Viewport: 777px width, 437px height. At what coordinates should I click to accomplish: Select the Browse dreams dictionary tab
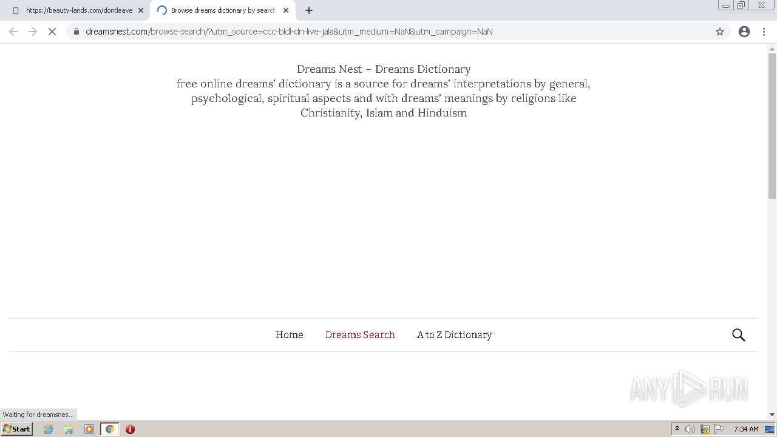point(222,10)
